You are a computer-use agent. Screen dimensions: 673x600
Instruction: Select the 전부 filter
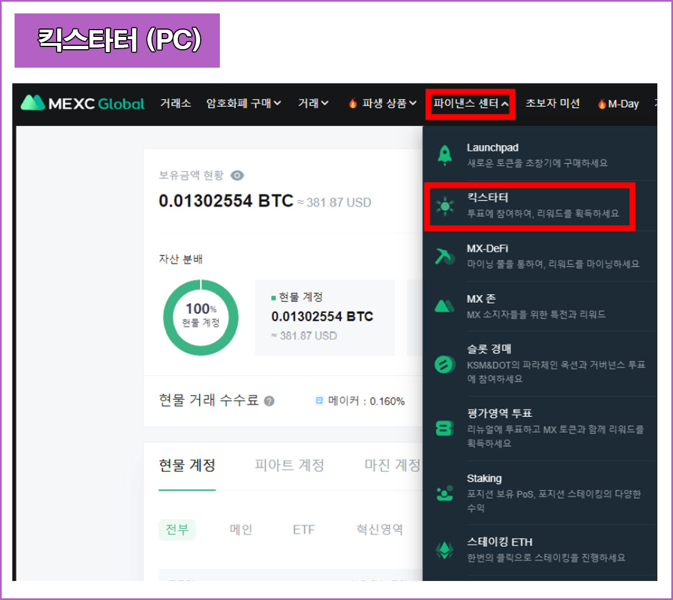[x=177, y=529]
